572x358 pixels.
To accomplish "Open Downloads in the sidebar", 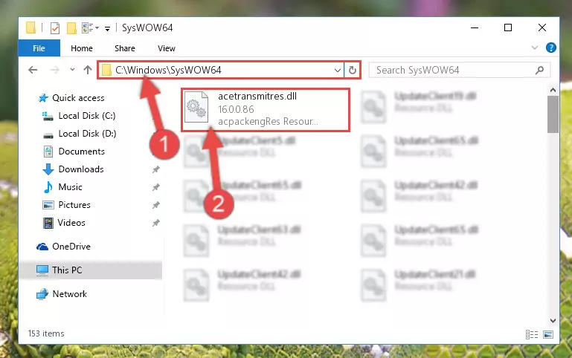I will (x=81, y=169).
